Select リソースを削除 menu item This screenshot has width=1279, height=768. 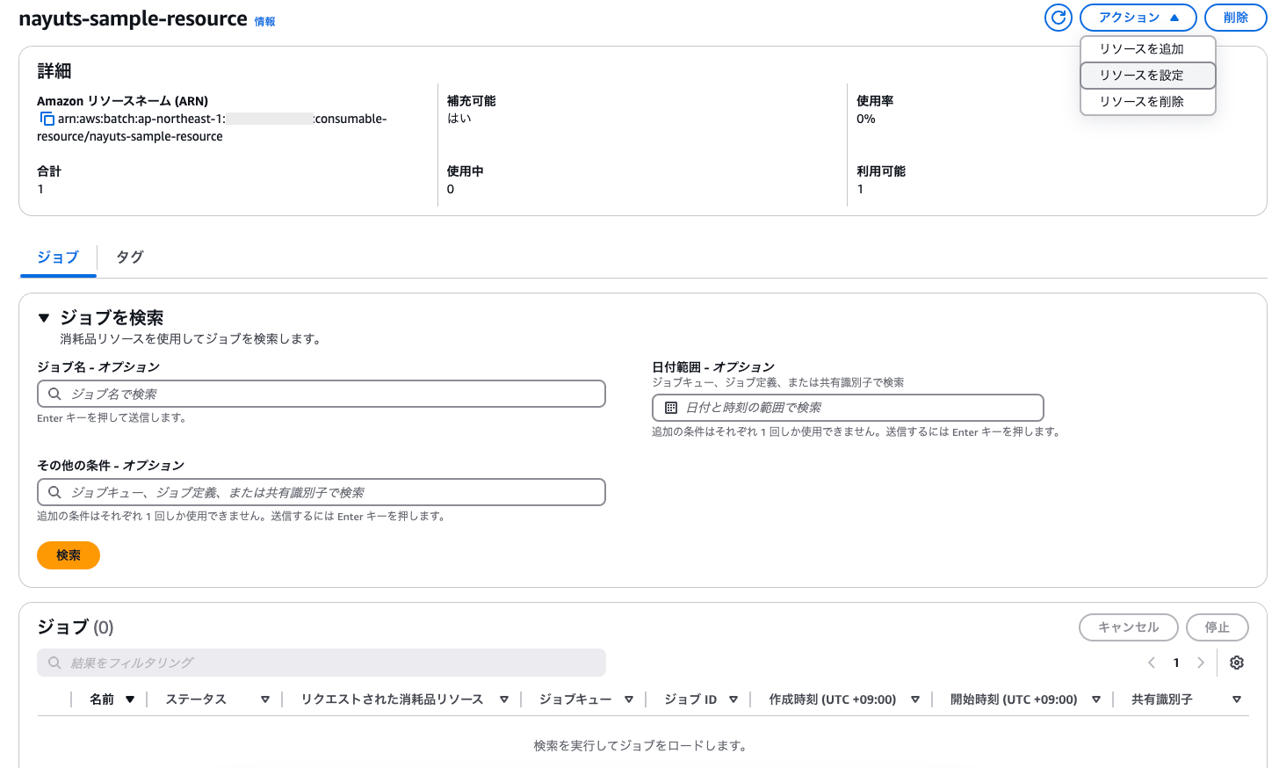1147,102
